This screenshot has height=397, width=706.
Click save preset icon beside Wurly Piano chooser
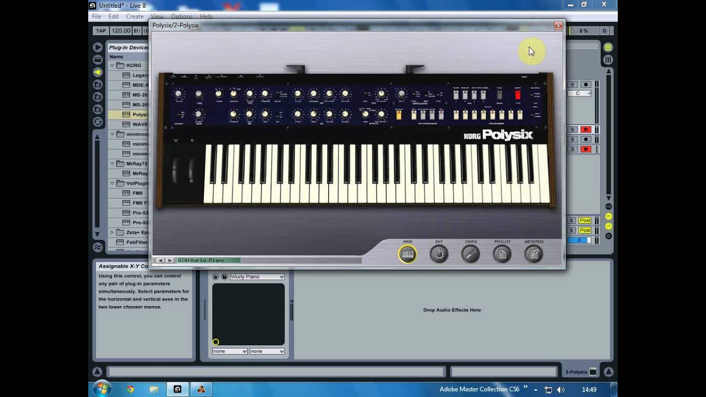coord(224,277)
